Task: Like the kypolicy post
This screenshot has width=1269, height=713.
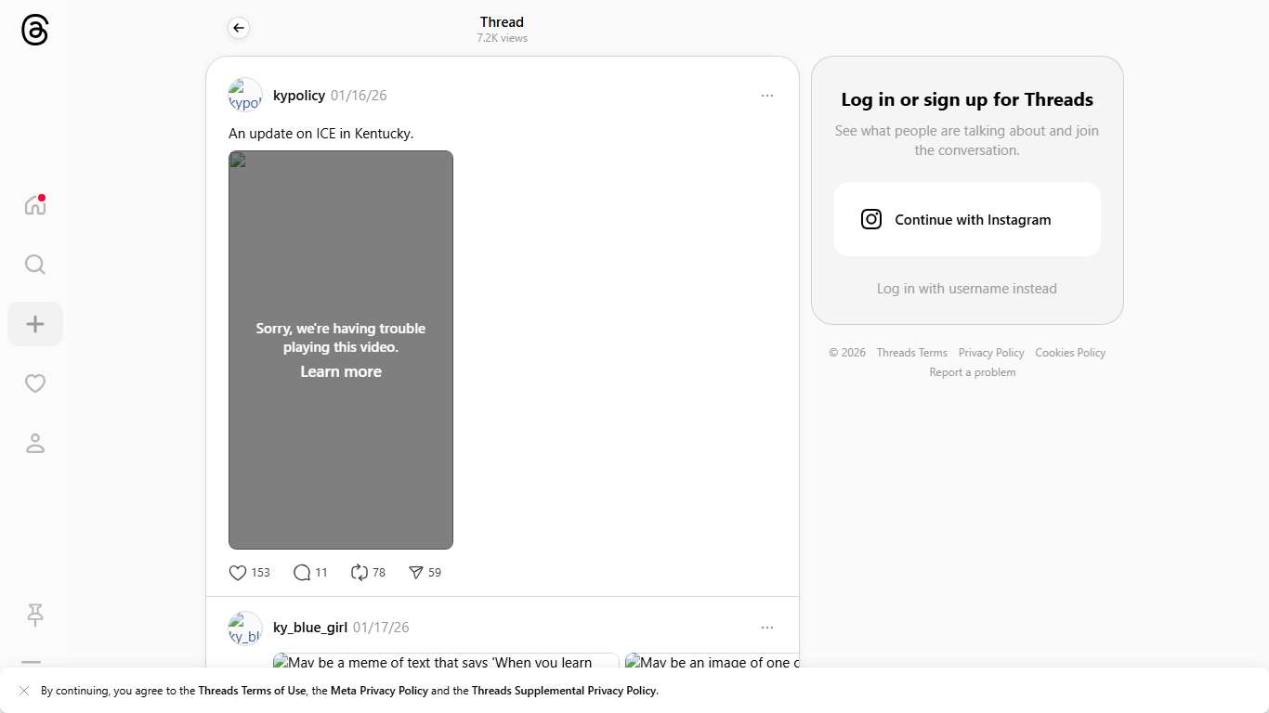Action: 238,573
